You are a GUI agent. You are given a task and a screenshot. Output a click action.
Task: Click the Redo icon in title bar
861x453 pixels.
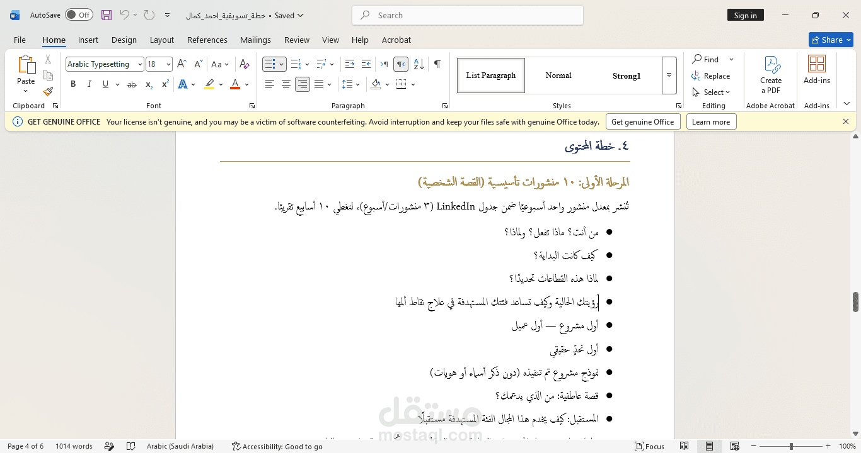[x=149, y=15]
